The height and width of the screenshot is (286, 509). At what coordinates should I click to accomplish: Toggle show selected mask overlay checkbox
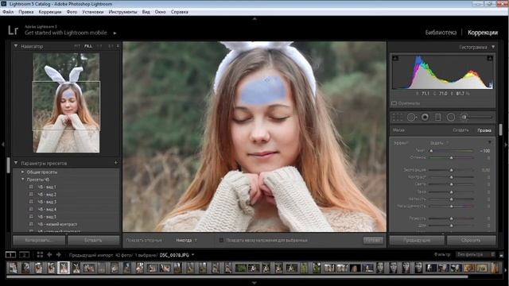click(221, 240)
